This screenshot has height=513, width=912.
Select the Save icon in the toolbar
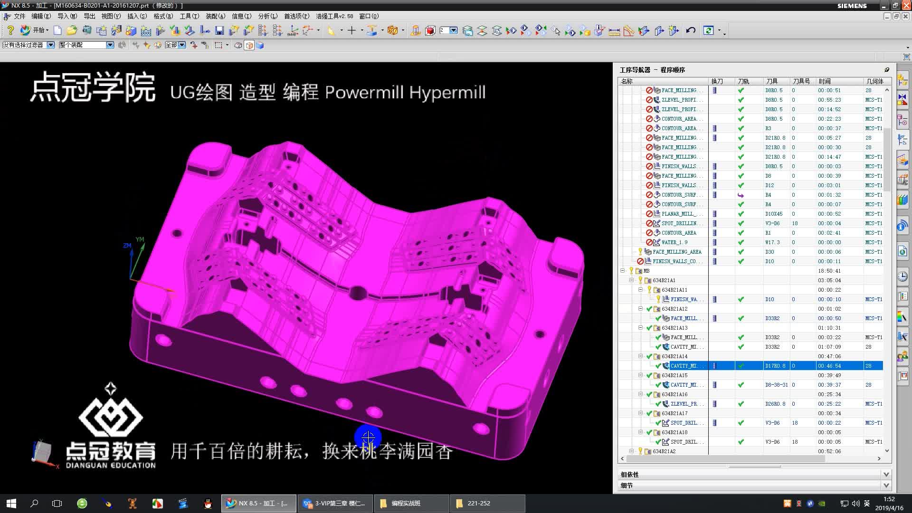click(x=220, y=31)
